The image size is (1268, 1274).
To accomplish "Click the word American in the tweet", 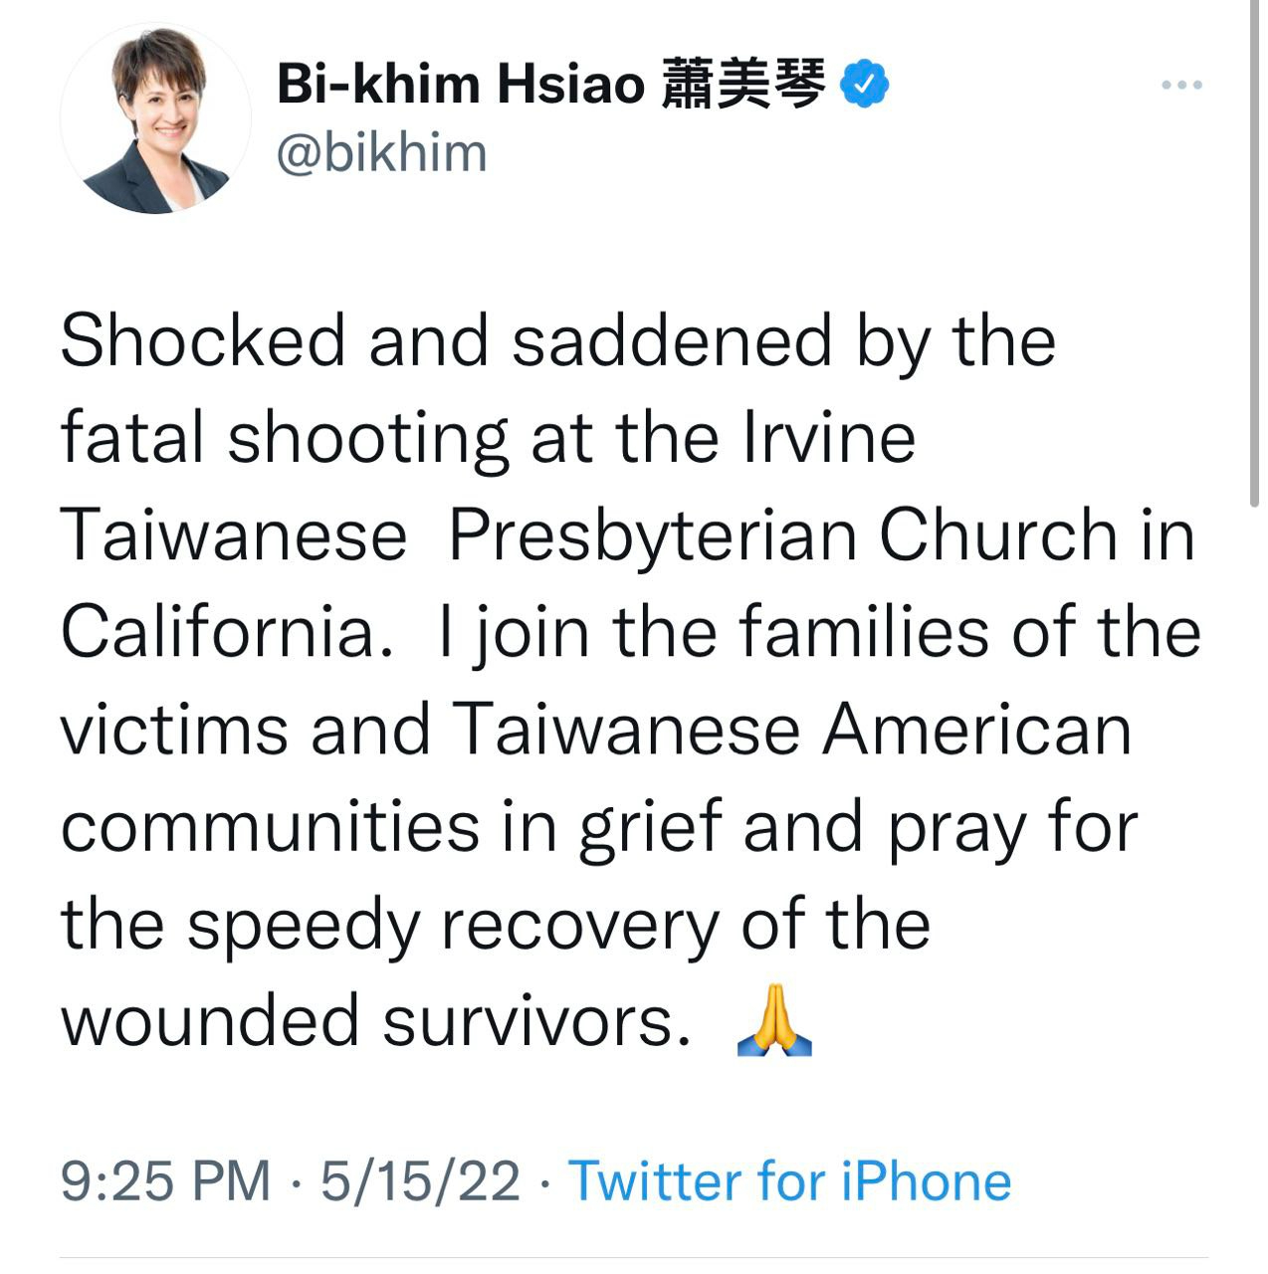I will [x=976, y=730].
